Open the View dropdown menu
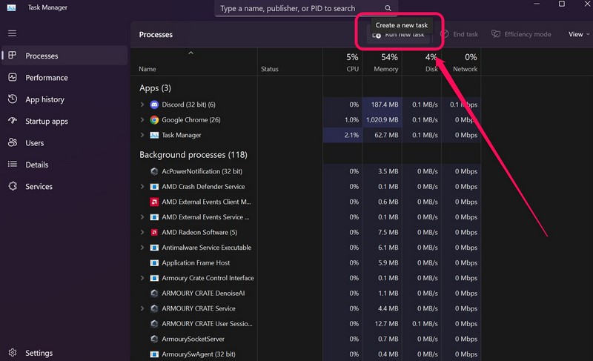 (x=579, y=34)
